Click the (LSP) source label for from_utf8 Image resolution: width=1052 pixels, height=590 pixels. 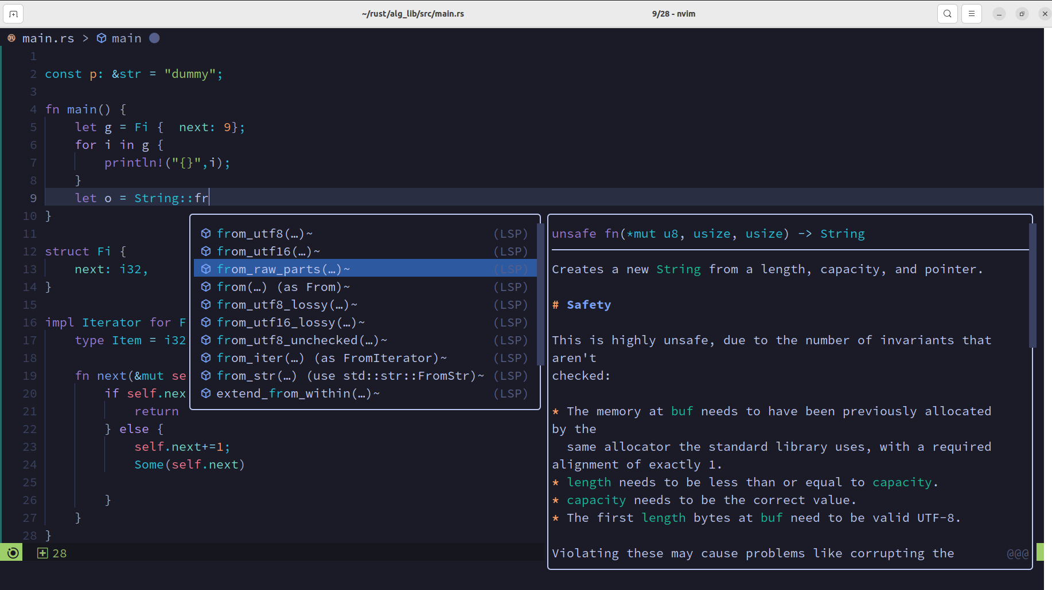coord(511,234)
